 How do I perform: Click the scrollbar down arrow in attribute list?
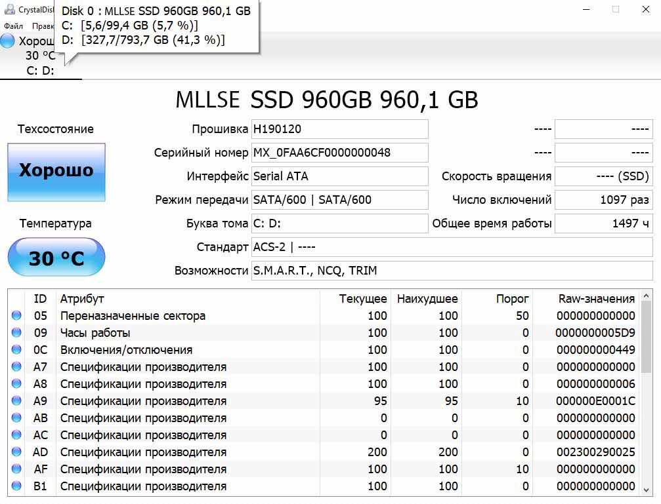pos(647,490)
